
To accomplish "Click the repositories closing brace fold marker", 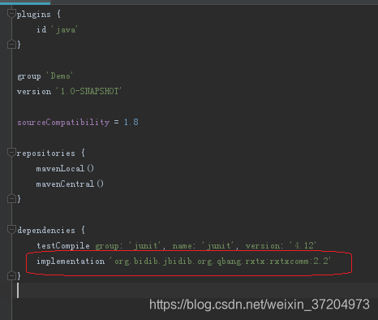I will (x=11, y=199).
